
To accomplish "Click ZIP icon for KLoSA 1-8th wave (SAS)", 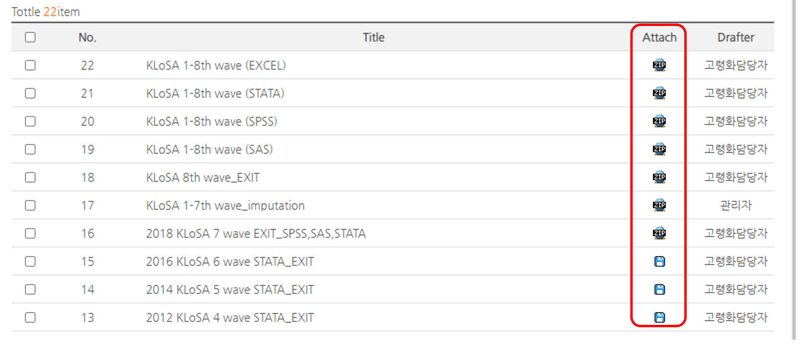I will tap(659, 149).
